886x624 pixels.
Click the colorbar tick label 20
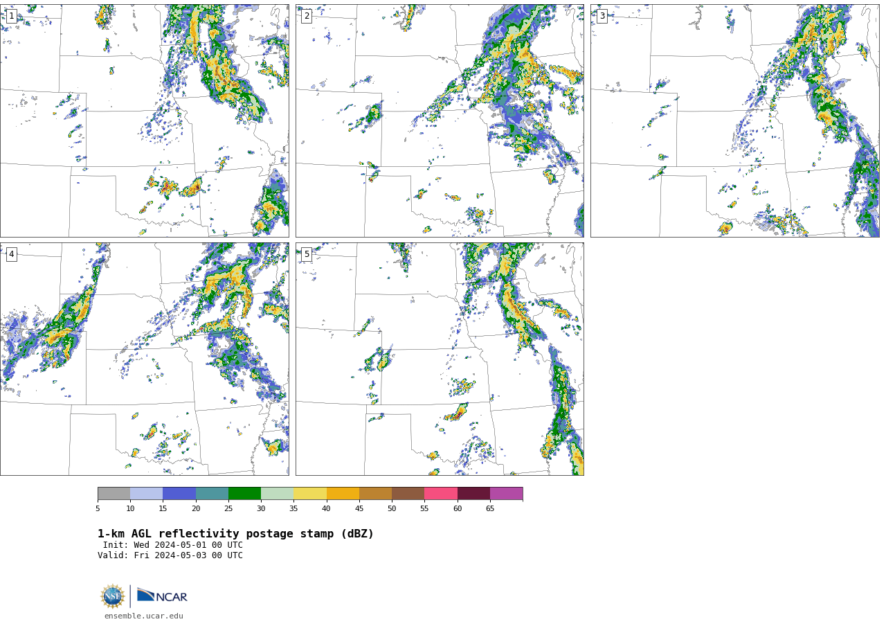[196, 508]
